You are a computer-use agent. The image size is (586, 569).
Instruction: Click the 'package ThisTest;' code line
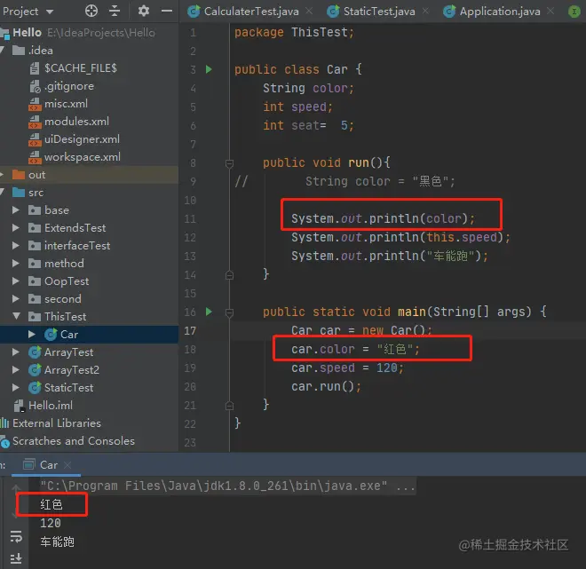click(x=294, y=33)
